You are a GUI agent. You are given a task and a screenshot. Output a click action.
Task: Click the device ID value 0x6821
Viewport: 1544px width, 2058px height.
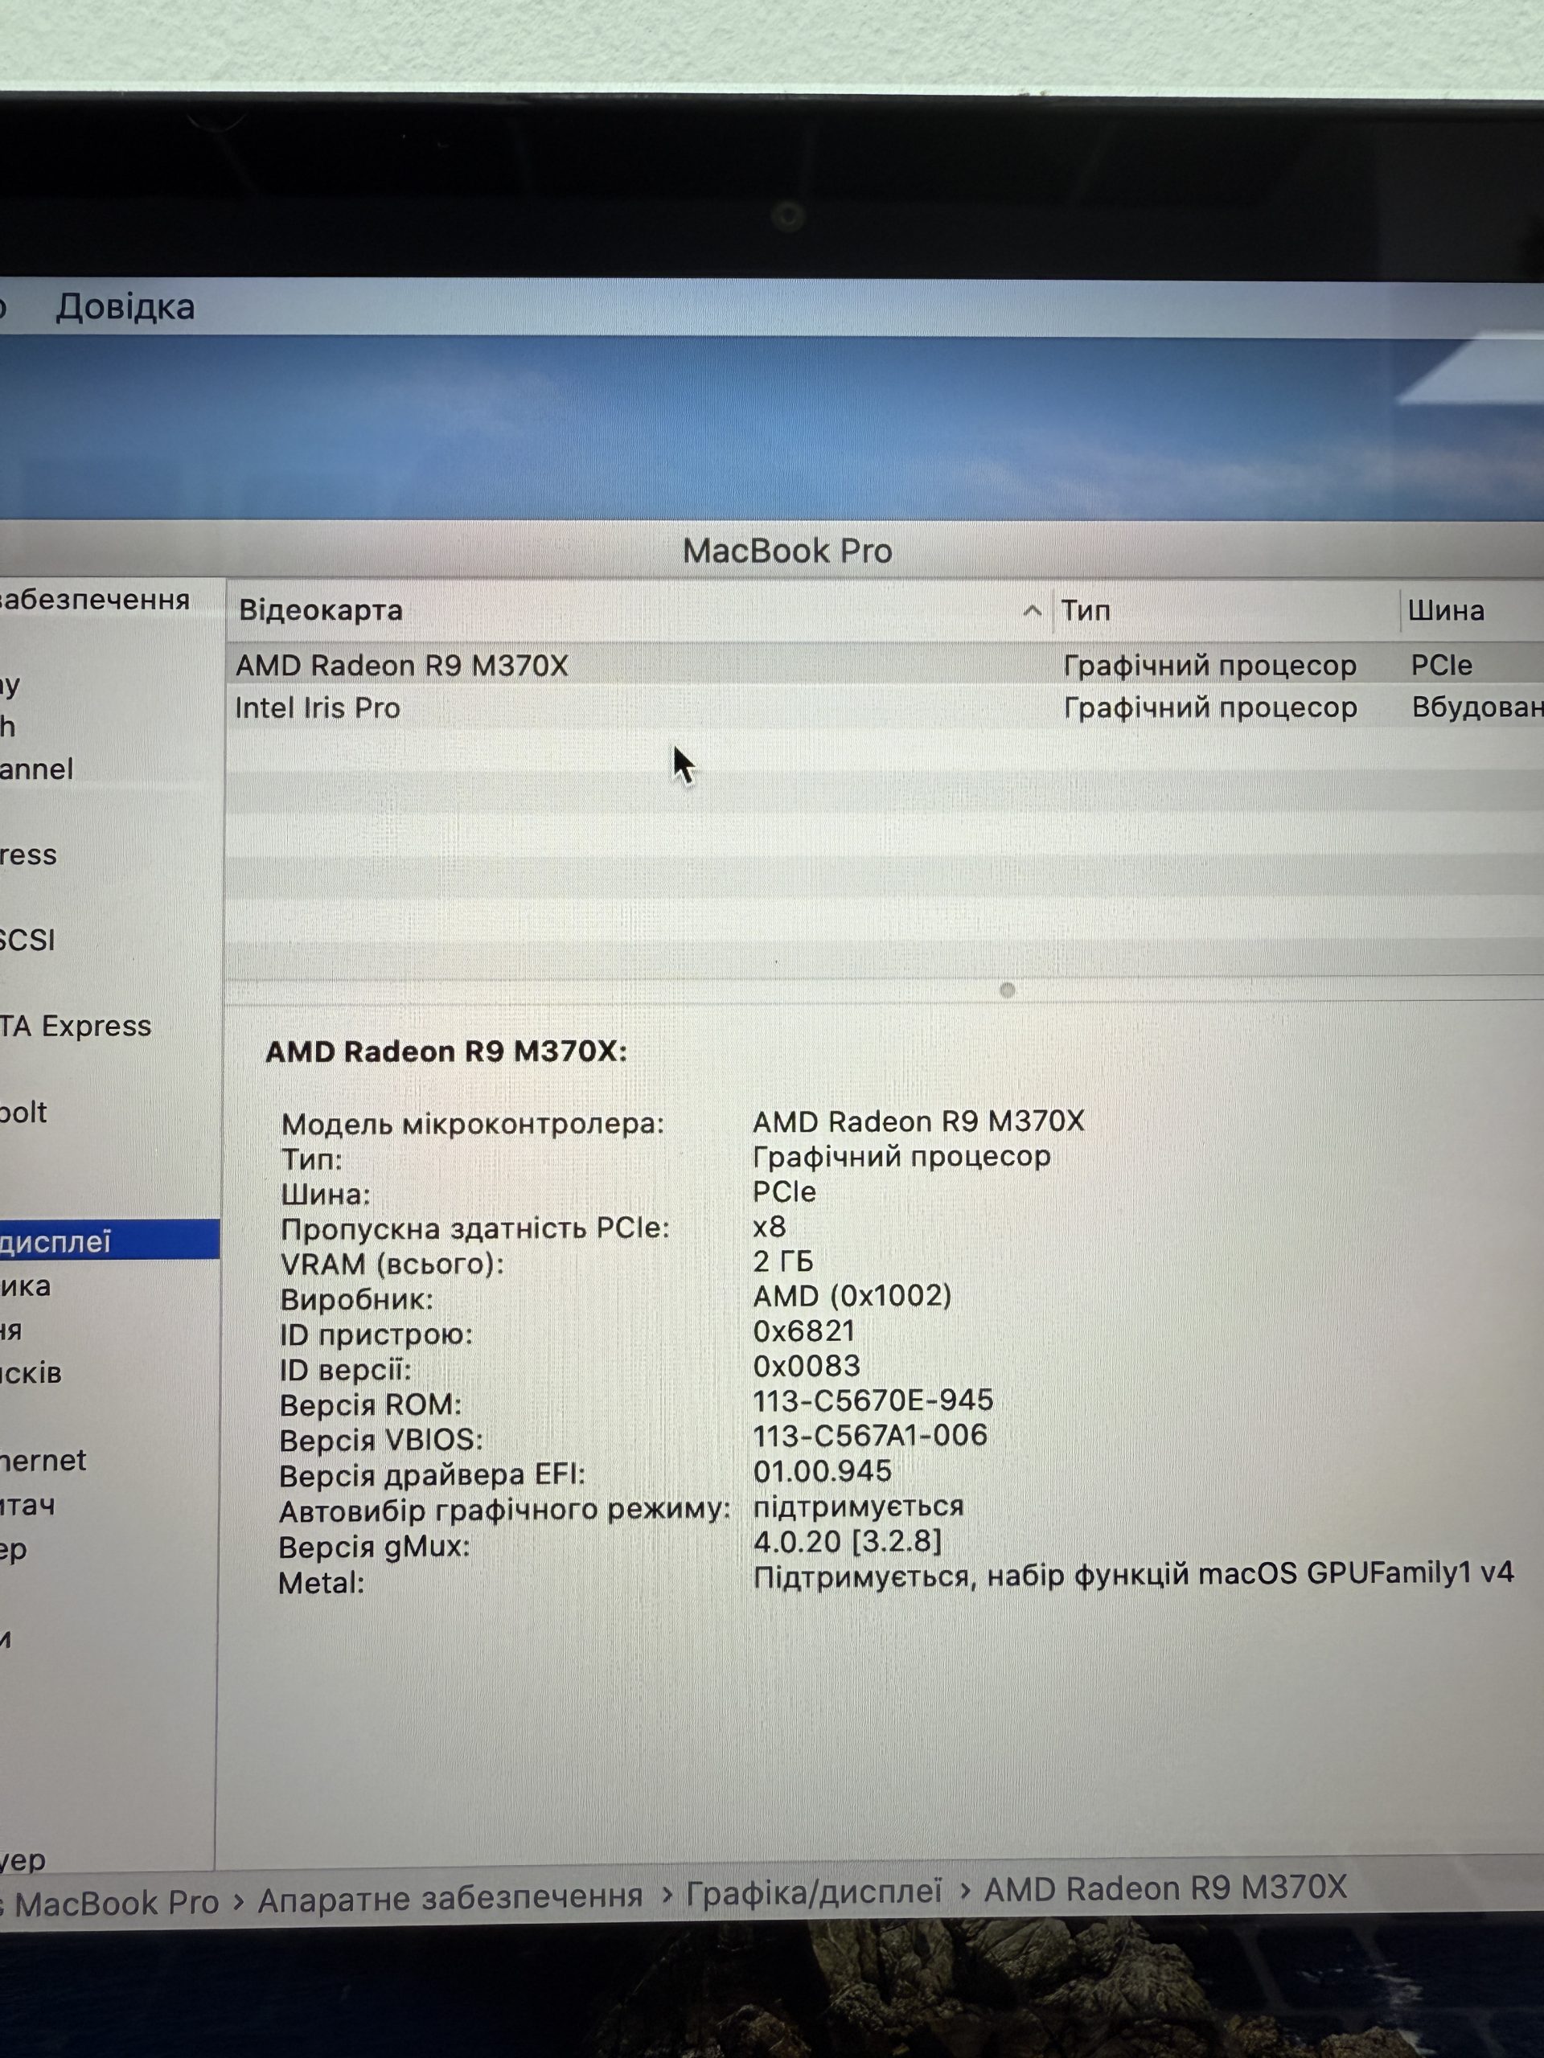[x=804, y=1331]
